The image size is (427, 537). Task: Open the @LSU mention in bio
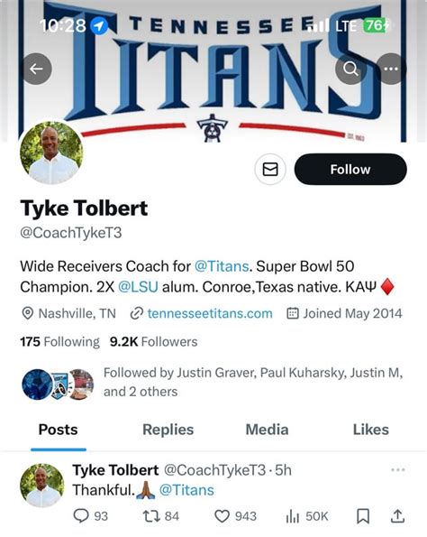(x=138, y=287)
